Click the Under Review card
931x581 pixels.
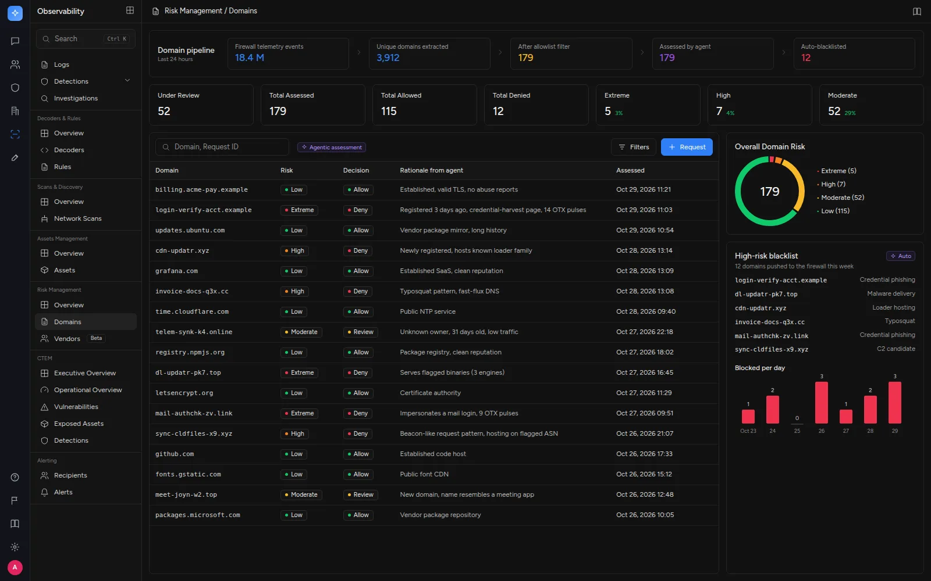coord(201,105)
